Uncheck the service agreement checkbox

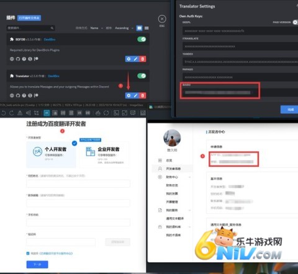[28, 253]
